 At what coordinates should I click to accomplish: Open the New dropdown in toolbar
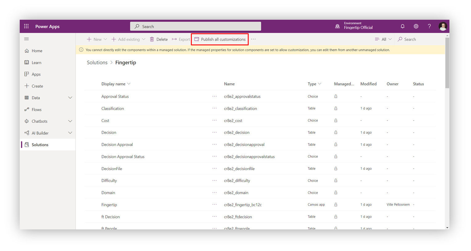(97, 39)
